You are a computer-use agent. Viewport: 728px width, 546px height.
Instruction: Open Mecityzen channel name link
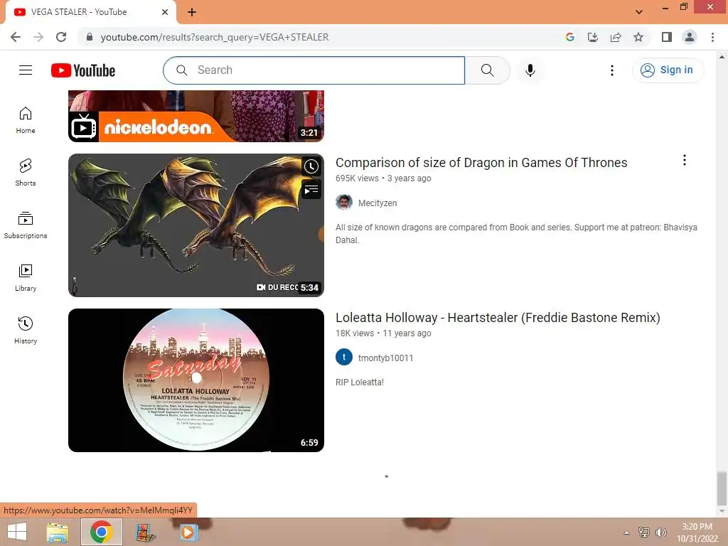(378, 203)
